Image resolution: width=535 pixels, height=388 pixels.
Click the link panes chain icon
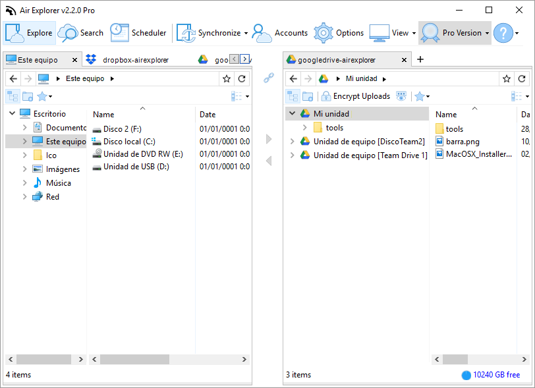(x=269, y=78)
